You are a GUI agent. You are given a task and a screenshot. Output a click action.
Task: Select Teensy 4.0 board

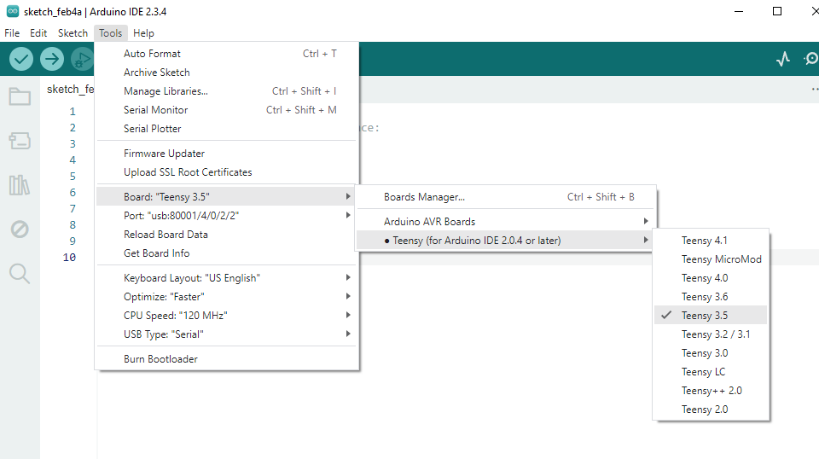[711, 278]
